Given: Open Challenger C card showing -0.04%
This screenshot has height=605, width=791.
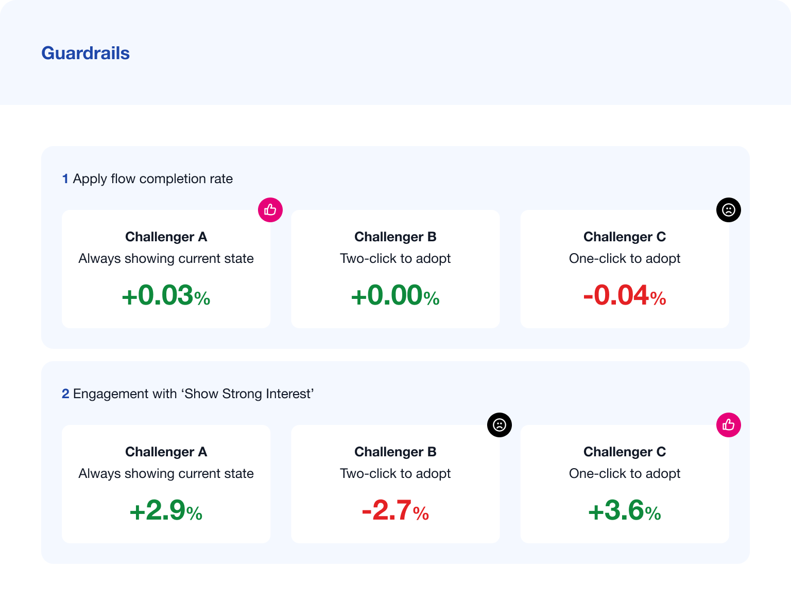Looking at the screenshot, I should click(x=625, y=269).
